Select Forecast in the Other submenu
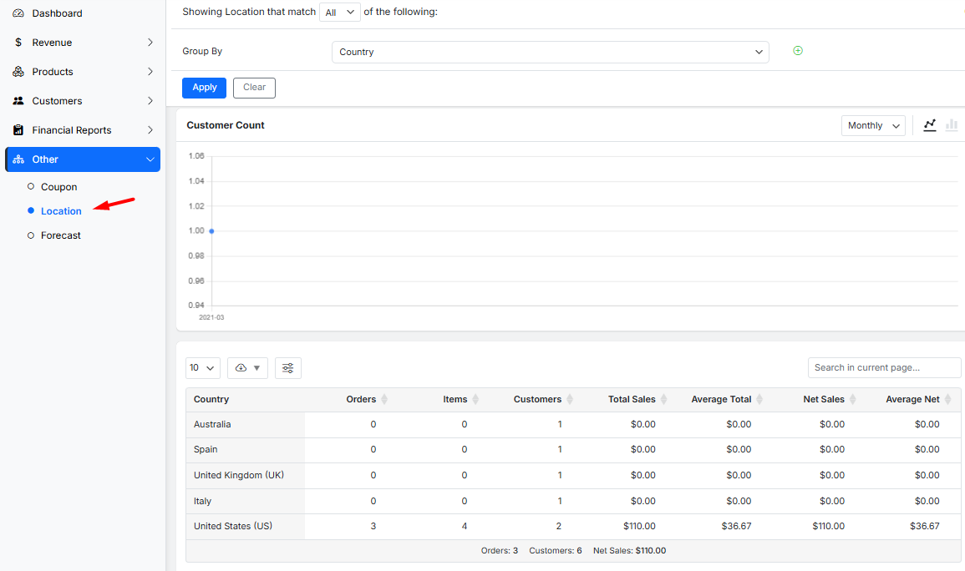The width and height of the screenshot is (965, 571). (x=61, y=235)
